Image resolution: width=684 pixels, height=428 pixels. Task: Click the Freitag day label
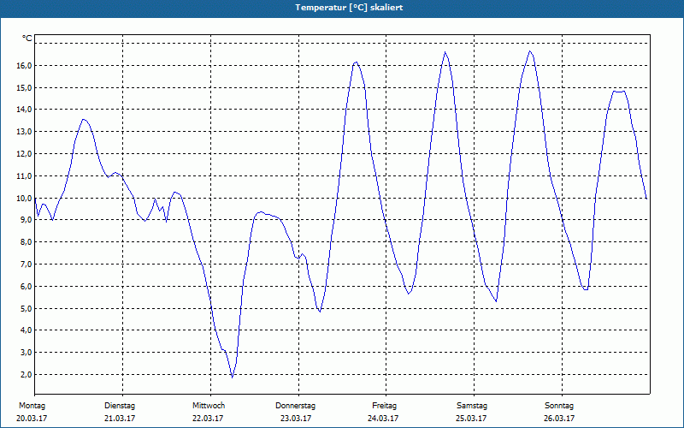[x=384, y=406]
